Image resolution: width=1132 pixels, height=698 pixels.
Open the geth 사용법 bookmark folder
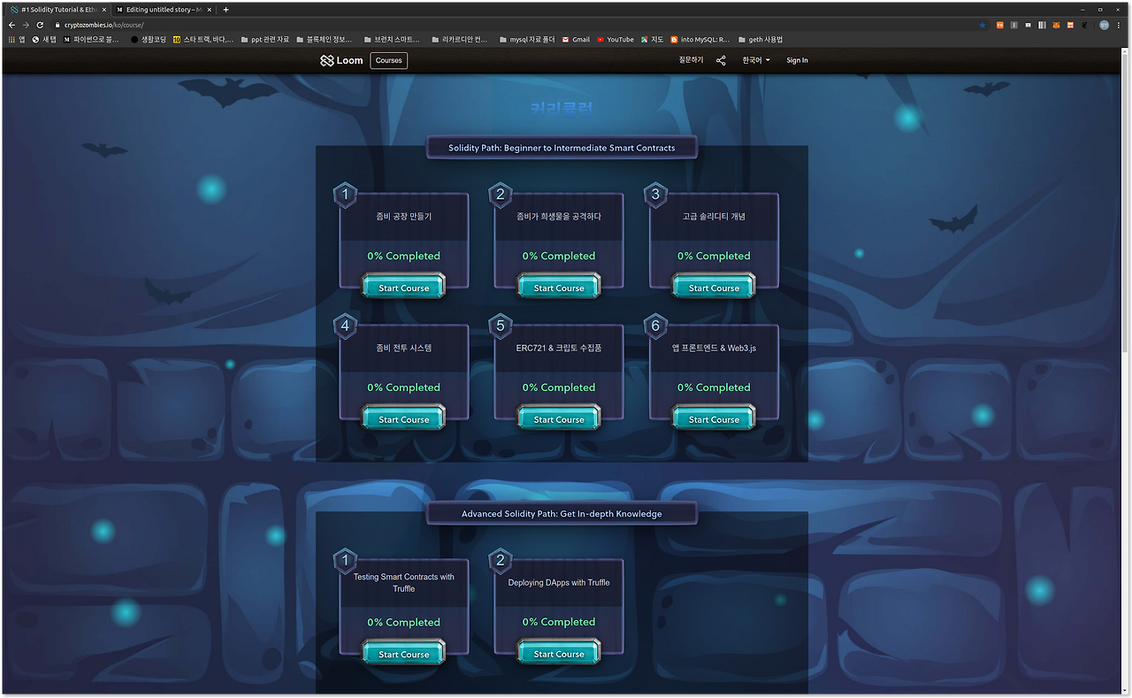[761, 39]
